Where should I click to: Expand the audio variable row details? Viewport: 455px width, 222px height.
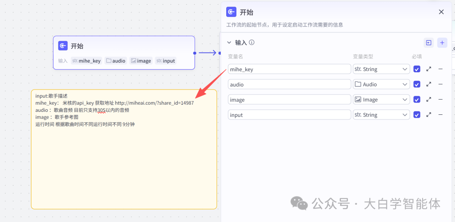(x=428, y=84)
